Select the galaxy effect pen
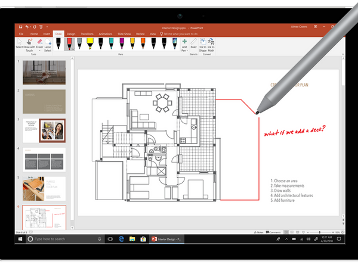358x268 pixels. (x=175, y=43)
